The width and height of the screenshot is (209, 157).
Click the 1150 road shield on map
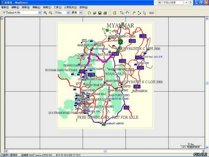click(x=91, y=75)
